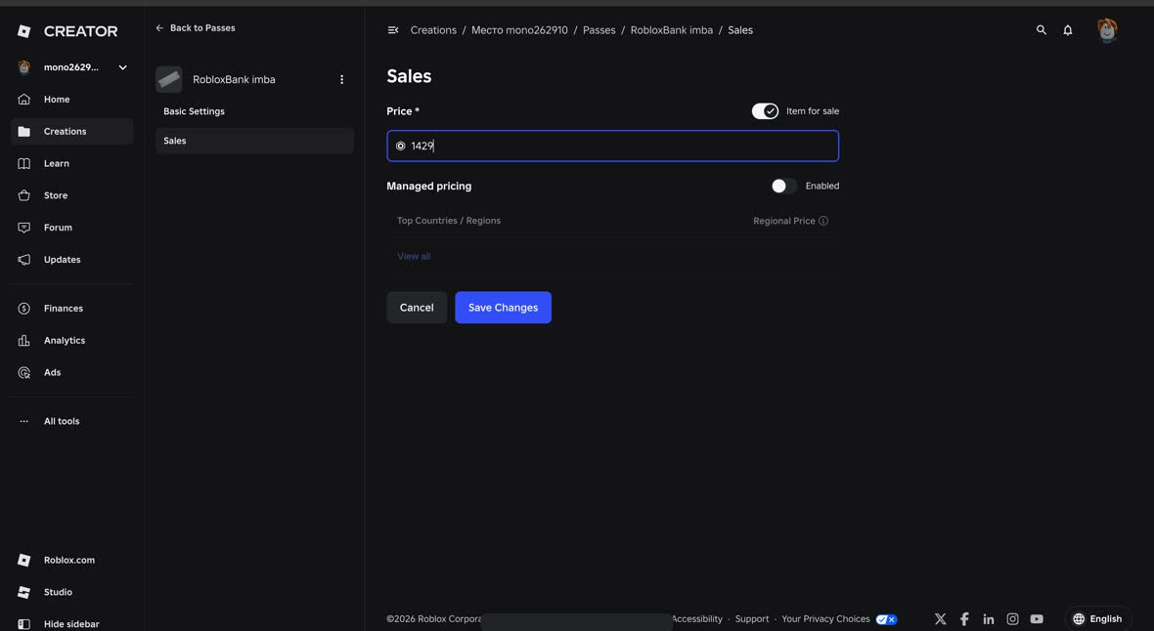
Task: Click the back arrow to Passes
Action: coord(159,28)
